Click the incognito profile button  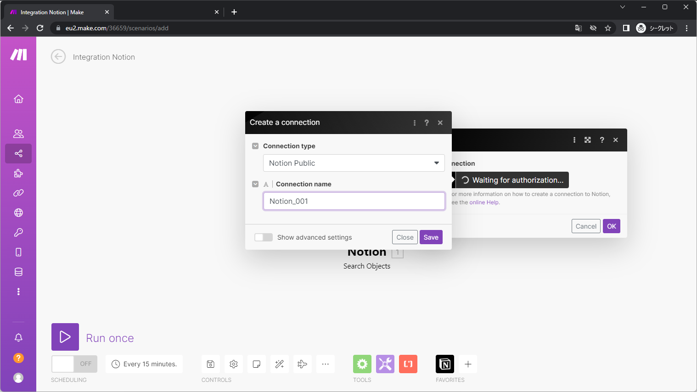tap(656, 28)
